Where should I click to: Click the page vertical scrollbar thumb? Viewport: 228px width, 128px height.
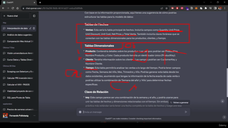[227, 82]
